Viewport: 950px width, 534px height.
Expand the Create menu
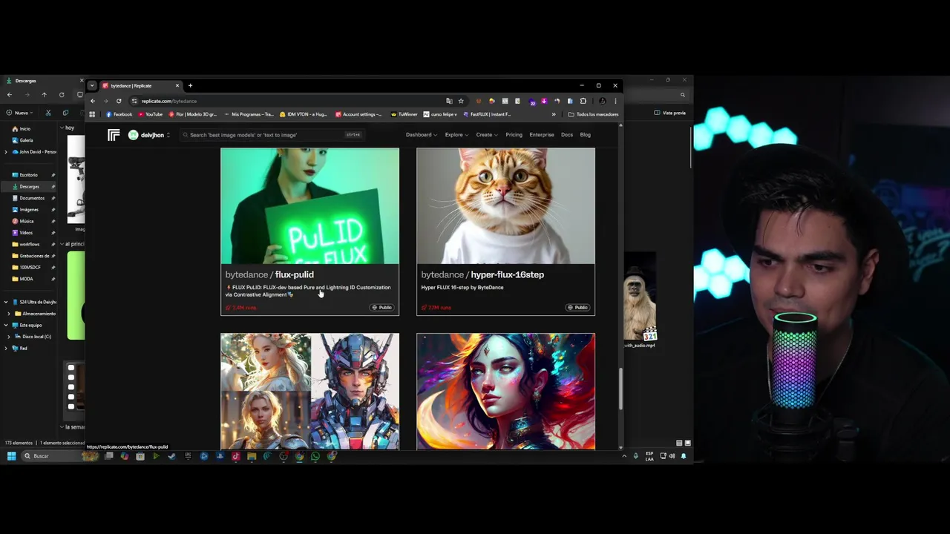pyautogui.click(x=487, y=135)
